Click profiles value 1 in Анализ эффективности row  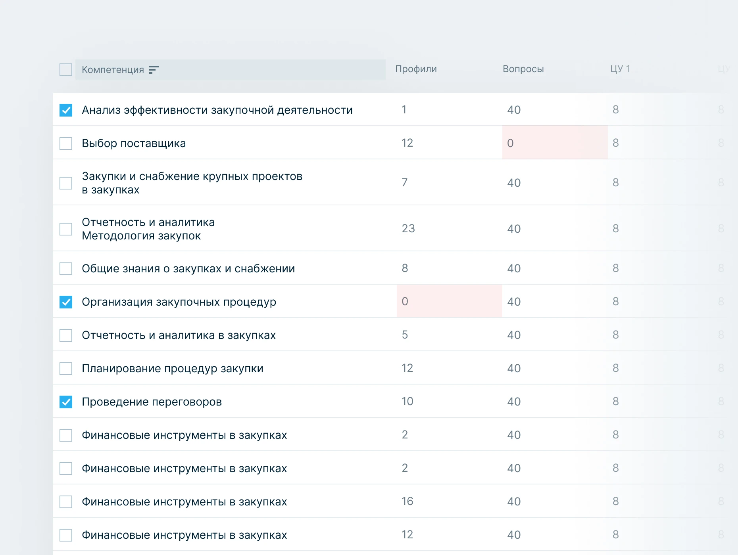tap(404, 110)
